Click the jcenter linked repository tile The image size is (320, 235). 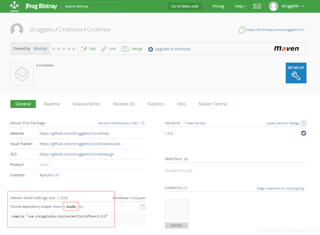(x=177, y=214)
